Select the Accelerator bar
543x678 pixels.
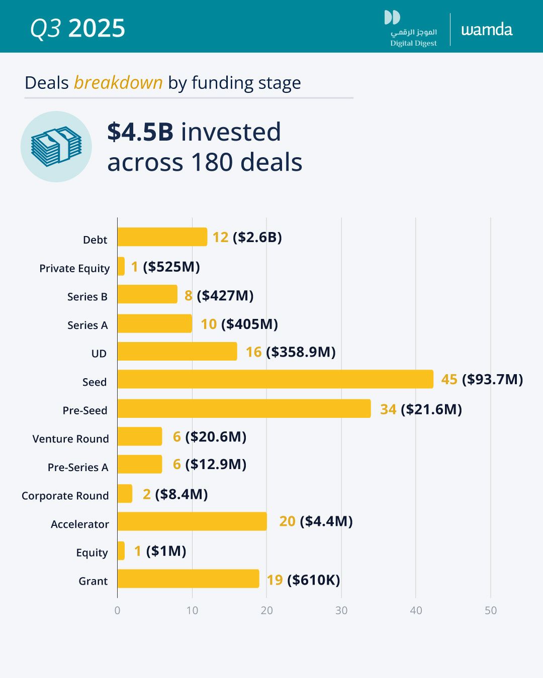(x=192, y=521)
